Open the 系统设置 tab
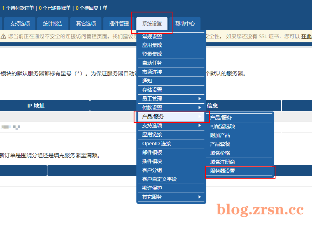312x226 pixels. [152, 23]
